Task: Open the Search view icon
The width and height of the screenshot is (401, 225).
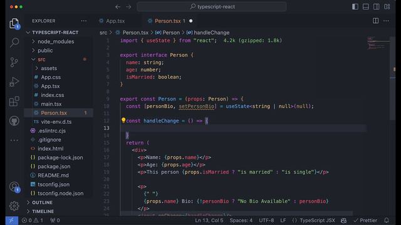Action: tap(14, 42)
